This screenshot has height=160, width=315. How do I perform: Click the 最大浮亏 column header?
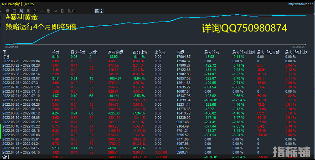click(x=212, y=52)
